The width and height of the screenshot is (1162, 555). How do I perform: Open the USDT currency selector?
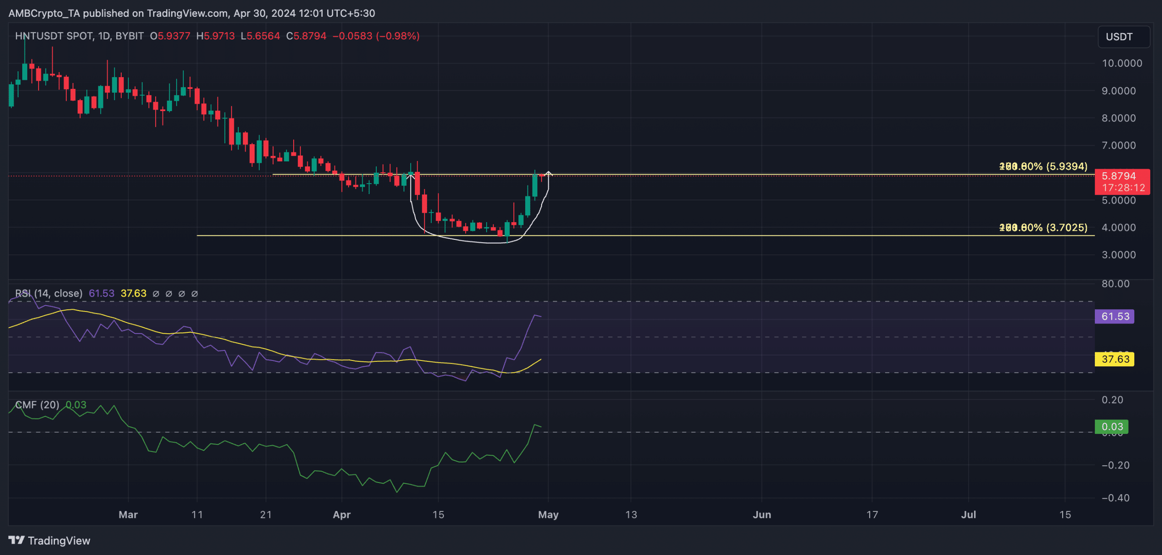[1123, 37]
